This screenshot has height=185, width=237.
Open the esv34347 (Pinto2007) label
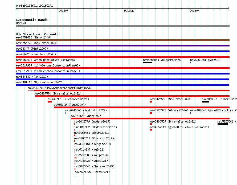point(32,49)
